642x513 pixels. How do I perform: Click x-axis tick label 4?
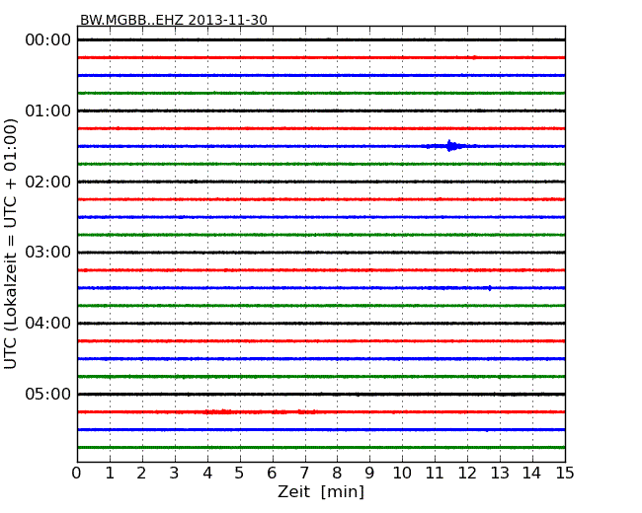[207, 474]
